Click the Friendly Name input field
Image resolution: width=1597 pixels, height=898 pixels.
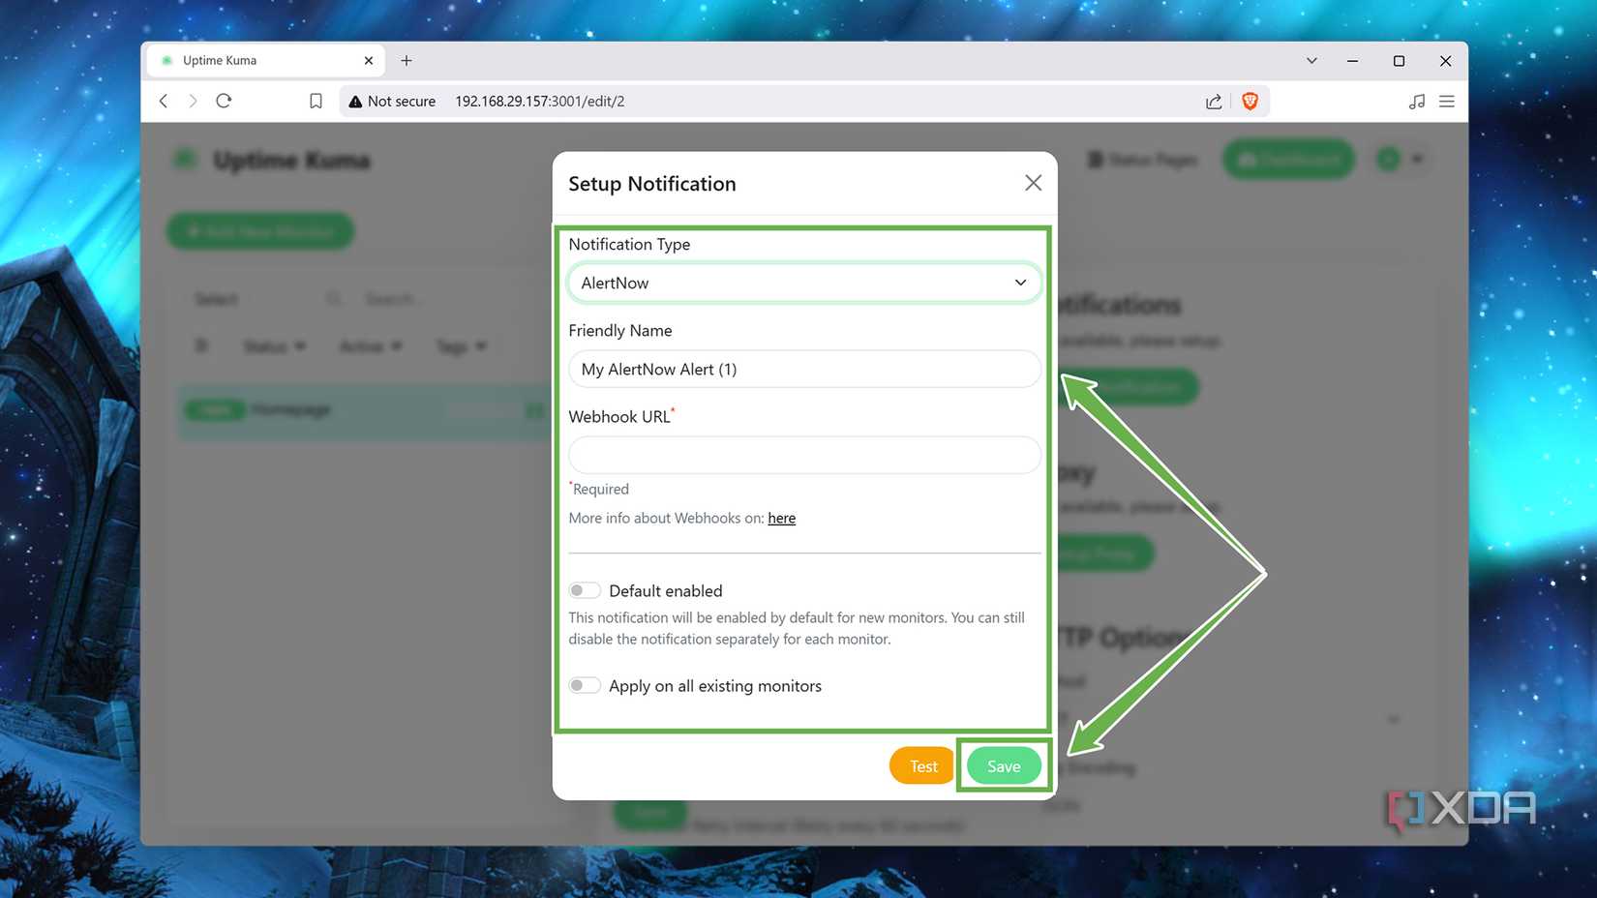coord(804,369)
